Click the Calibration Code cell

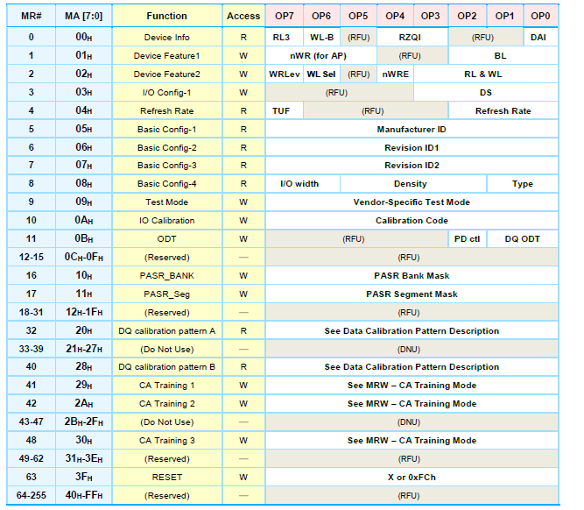[412, 221]
